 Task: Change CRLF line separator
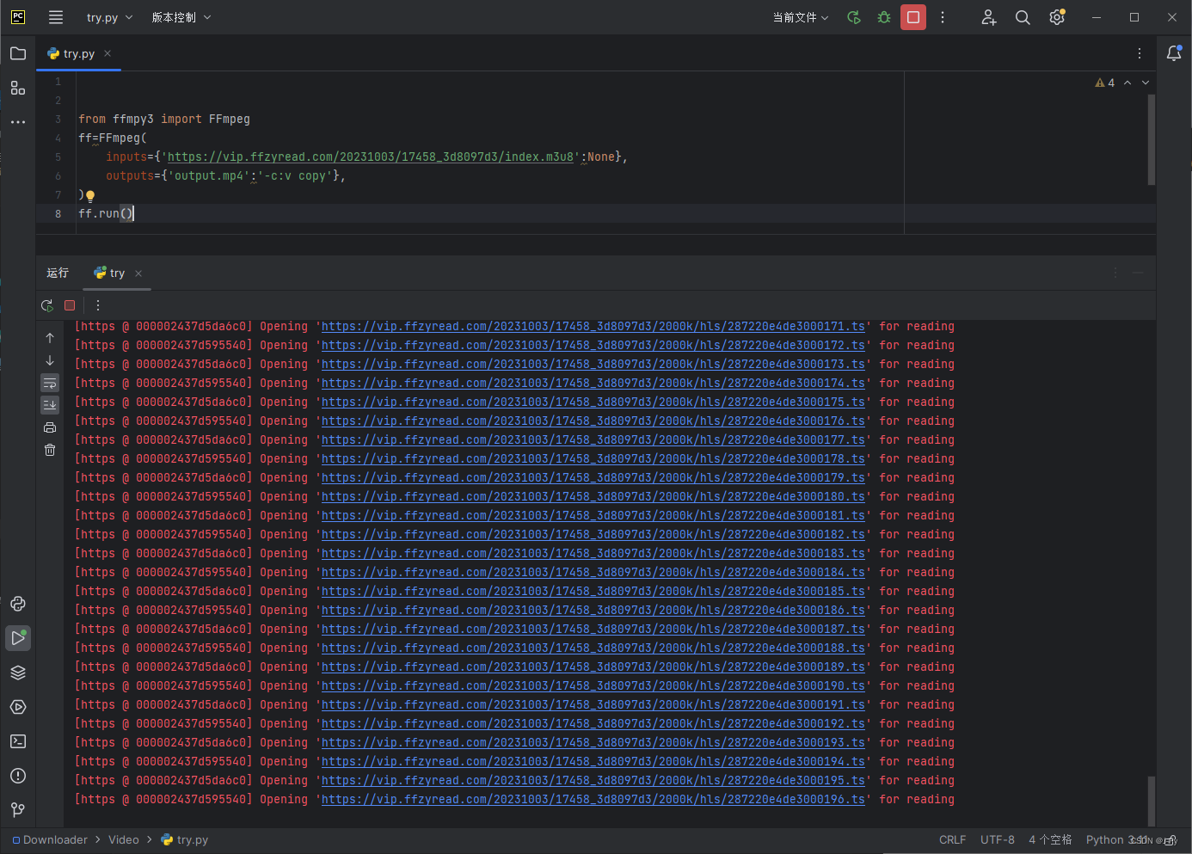pyautogui.click(x=952, y=839)
